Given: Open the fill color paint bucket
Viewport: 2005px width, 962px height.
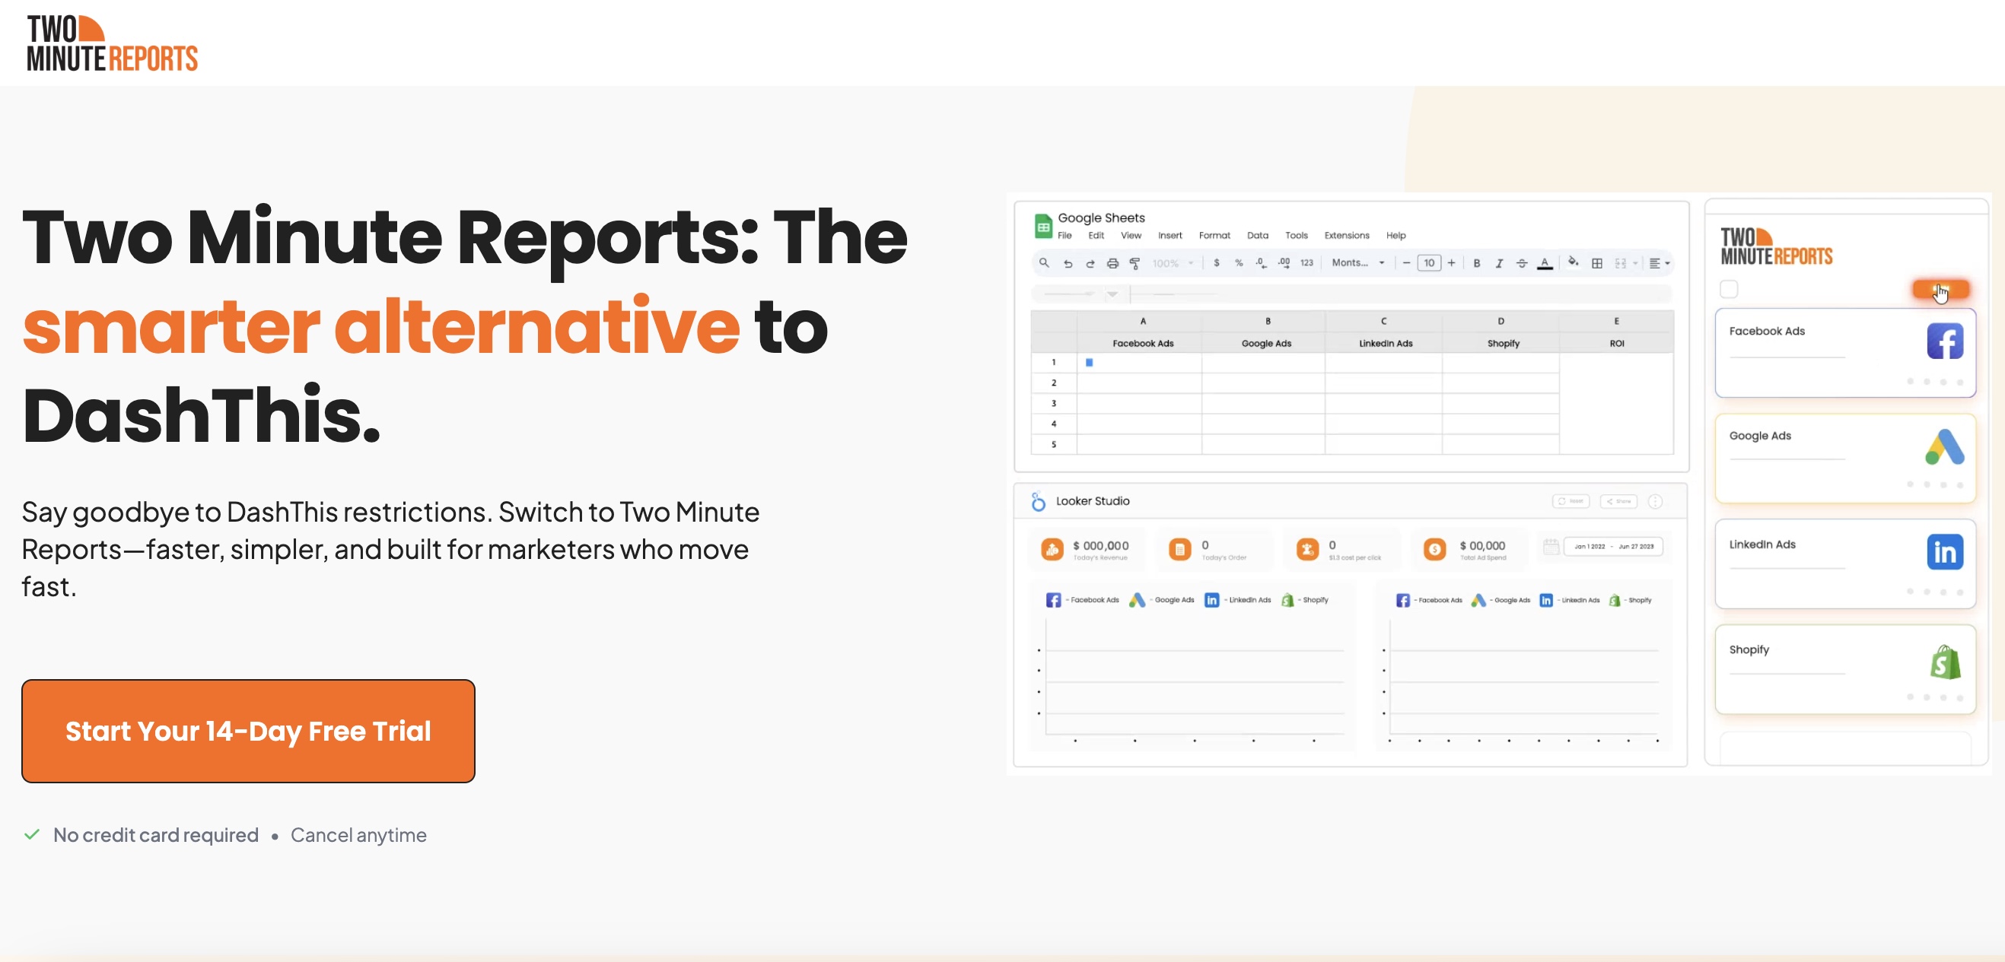Looking at the screenshot, I should [x=1573, y=262].
